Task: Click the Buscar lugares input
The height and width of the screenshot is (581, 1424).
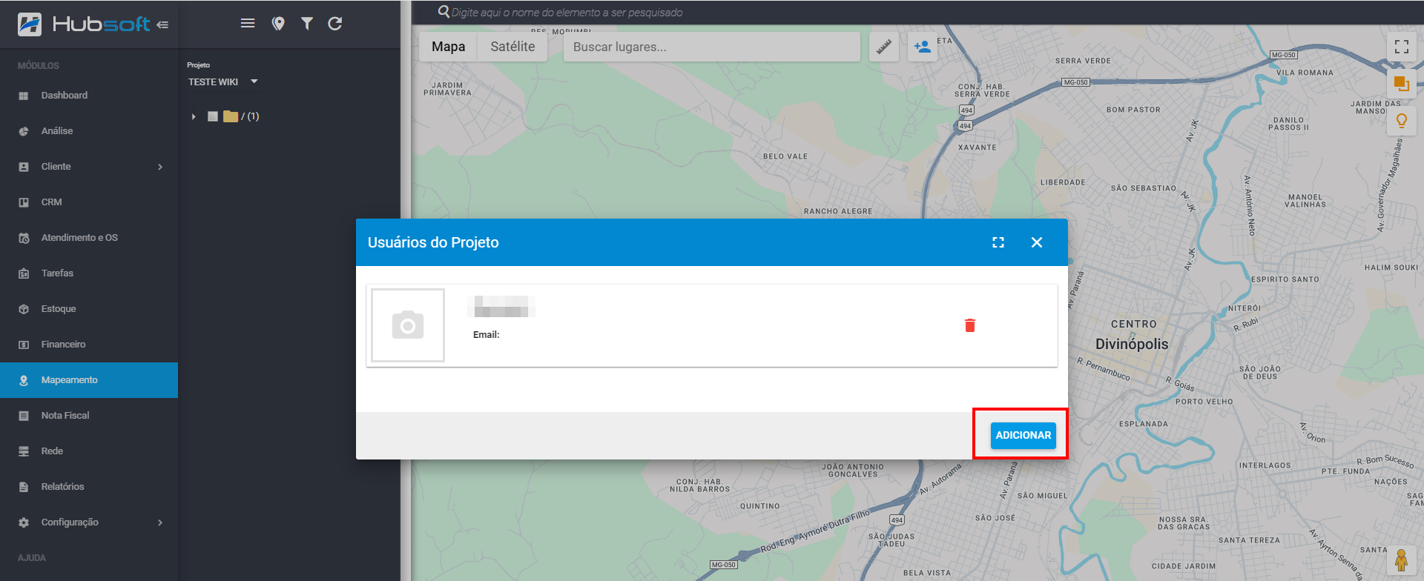Action: pyautogui.click(x=712, y=47)
